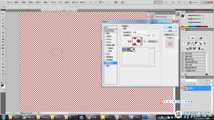
Task: Add a Channel Mixer adjustment
Action: pos(204,43)
